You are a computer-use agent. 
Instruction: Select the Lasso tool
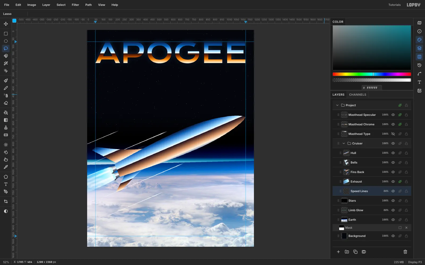6,48
